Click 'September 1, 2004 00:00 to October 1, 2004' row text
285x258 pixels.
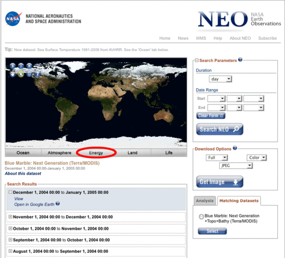[61, 240]
